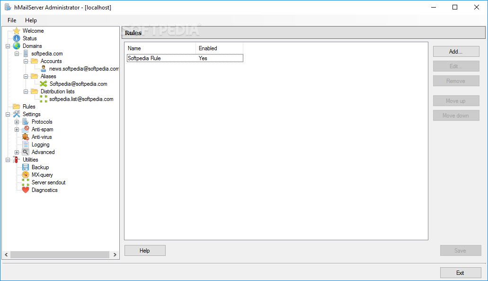This screenshot has height=281, width=488.
Task: Click the Name column header
Action: 160,48
